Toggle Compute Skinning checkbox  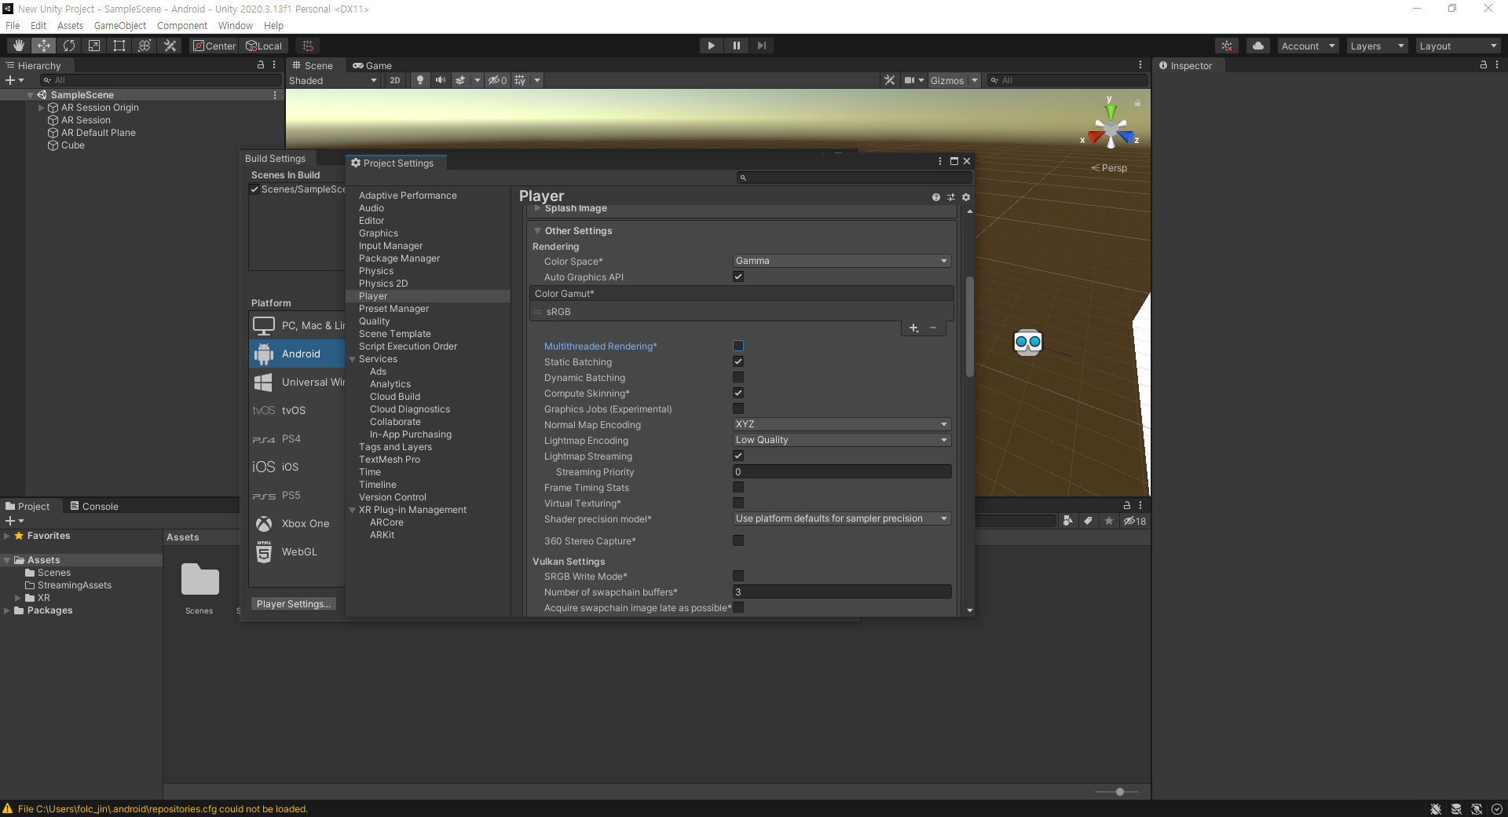click(738, 393)
